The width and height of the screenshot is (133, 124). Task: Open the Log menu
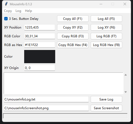18,11
